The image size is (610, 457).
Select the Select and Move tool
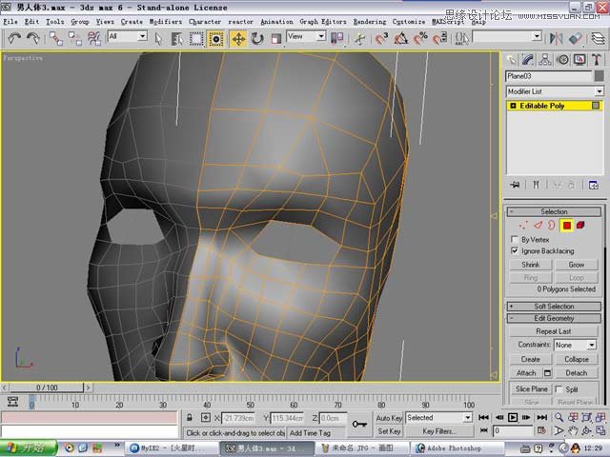click(x=237, y=38)
